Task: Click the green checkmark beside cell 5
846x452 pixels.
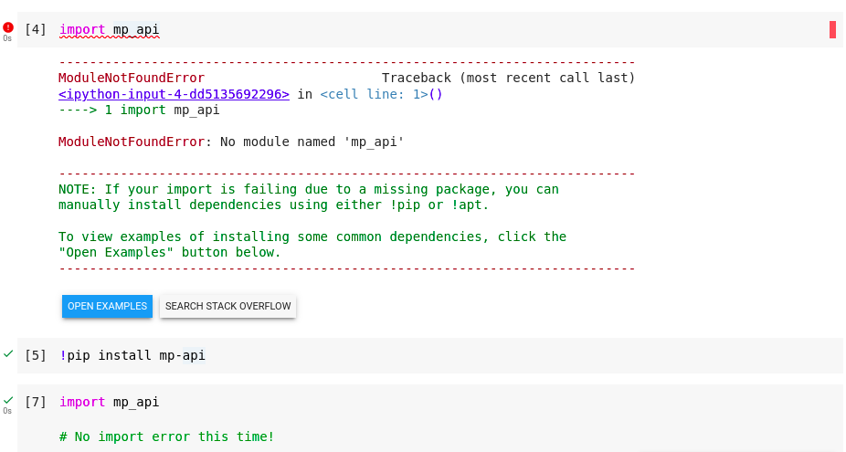Action: click(8, 353)
